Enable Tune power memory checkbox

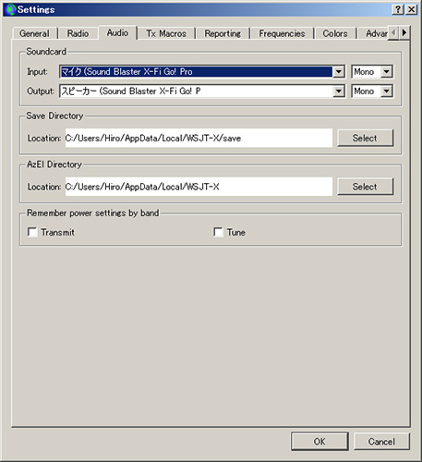pyautogui.click(x=218, y=232)
